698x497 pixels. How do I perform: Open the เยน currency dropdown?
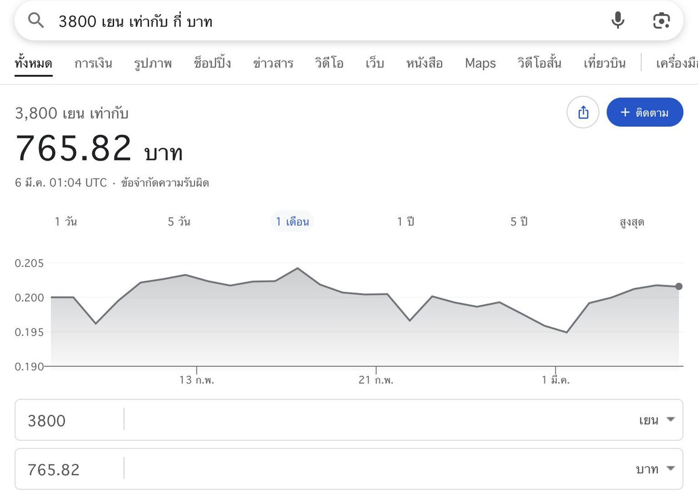tap(657, 420)
